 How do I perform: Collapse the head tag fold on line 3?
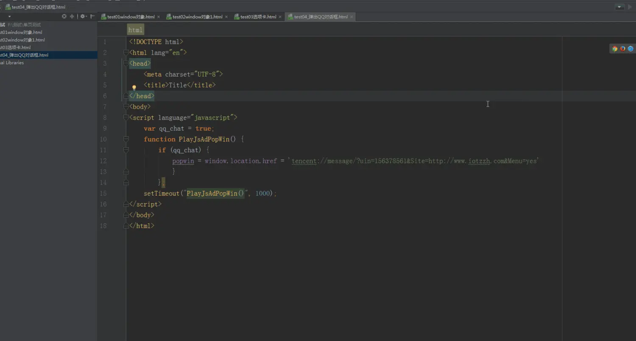pos(126,64)
